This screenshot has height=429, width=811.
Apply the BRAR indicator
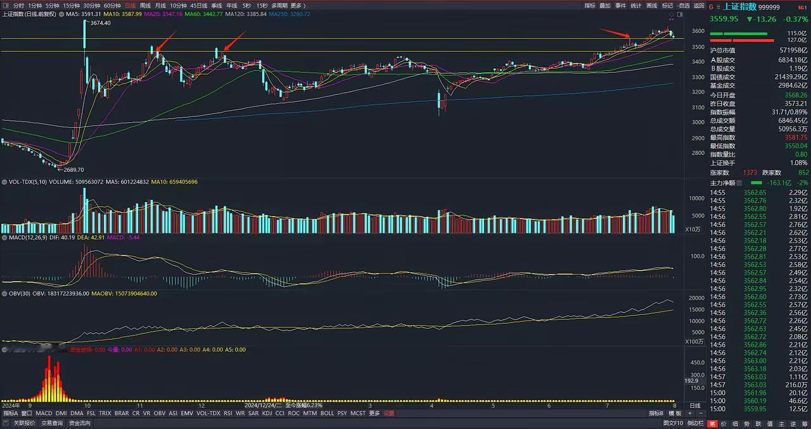point(122,413)
